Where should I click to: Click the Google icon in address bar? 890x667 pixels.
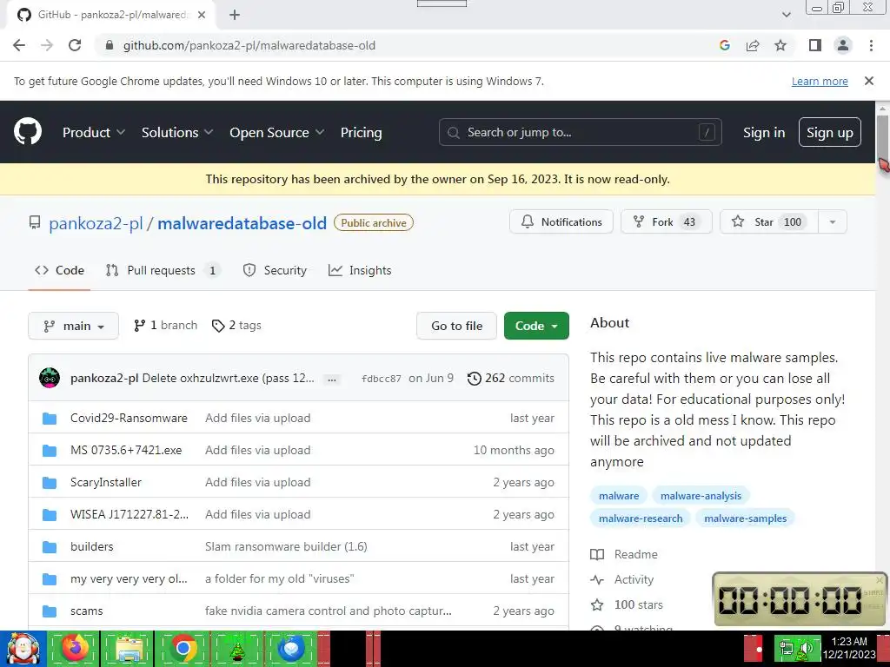724,45
